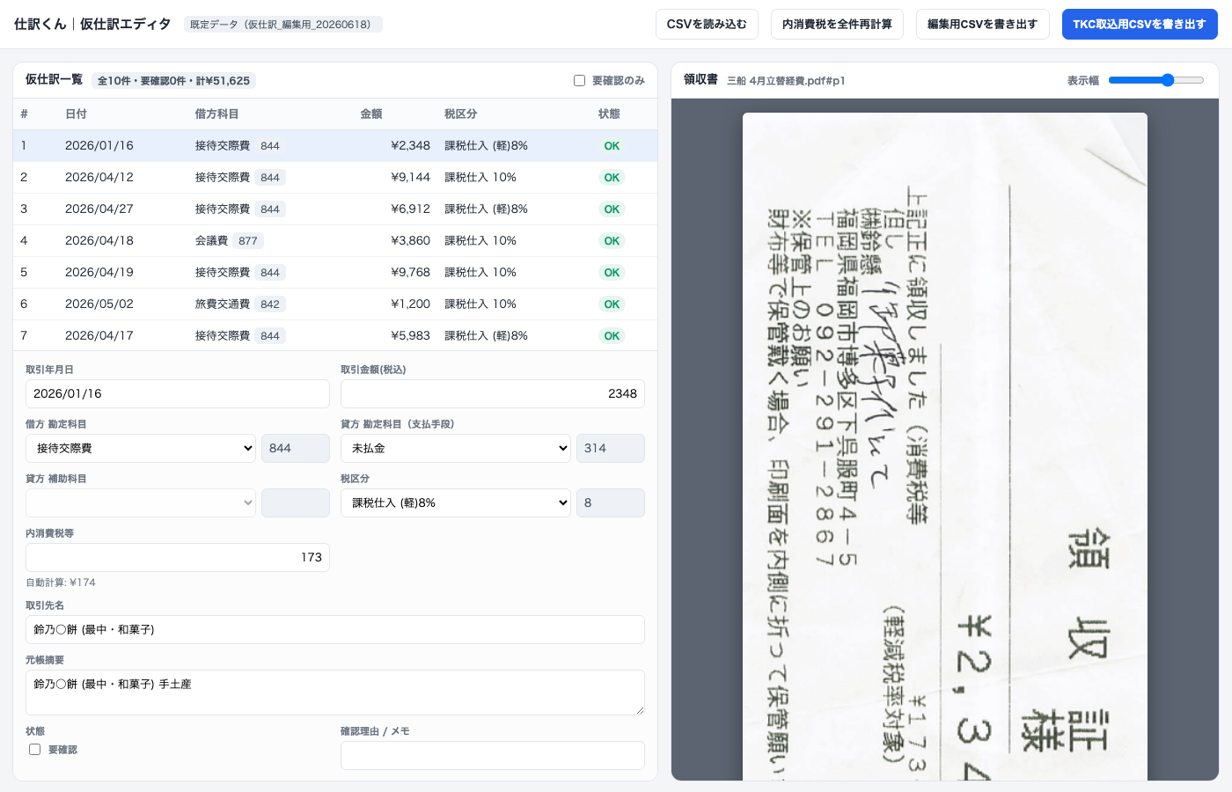Click 内消費税を全件再計算 button
1232x792 pixels.
[837, 25]
